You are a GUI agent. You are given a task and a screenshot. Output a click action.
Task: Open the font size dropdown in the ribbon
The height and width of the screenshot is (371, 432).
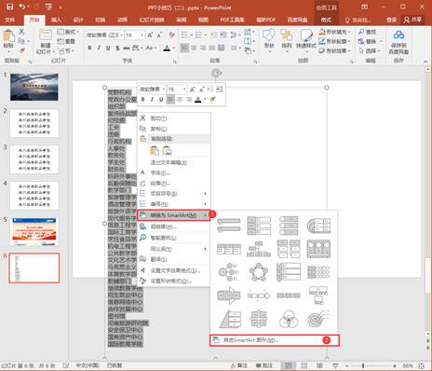(x=142, y=35)
